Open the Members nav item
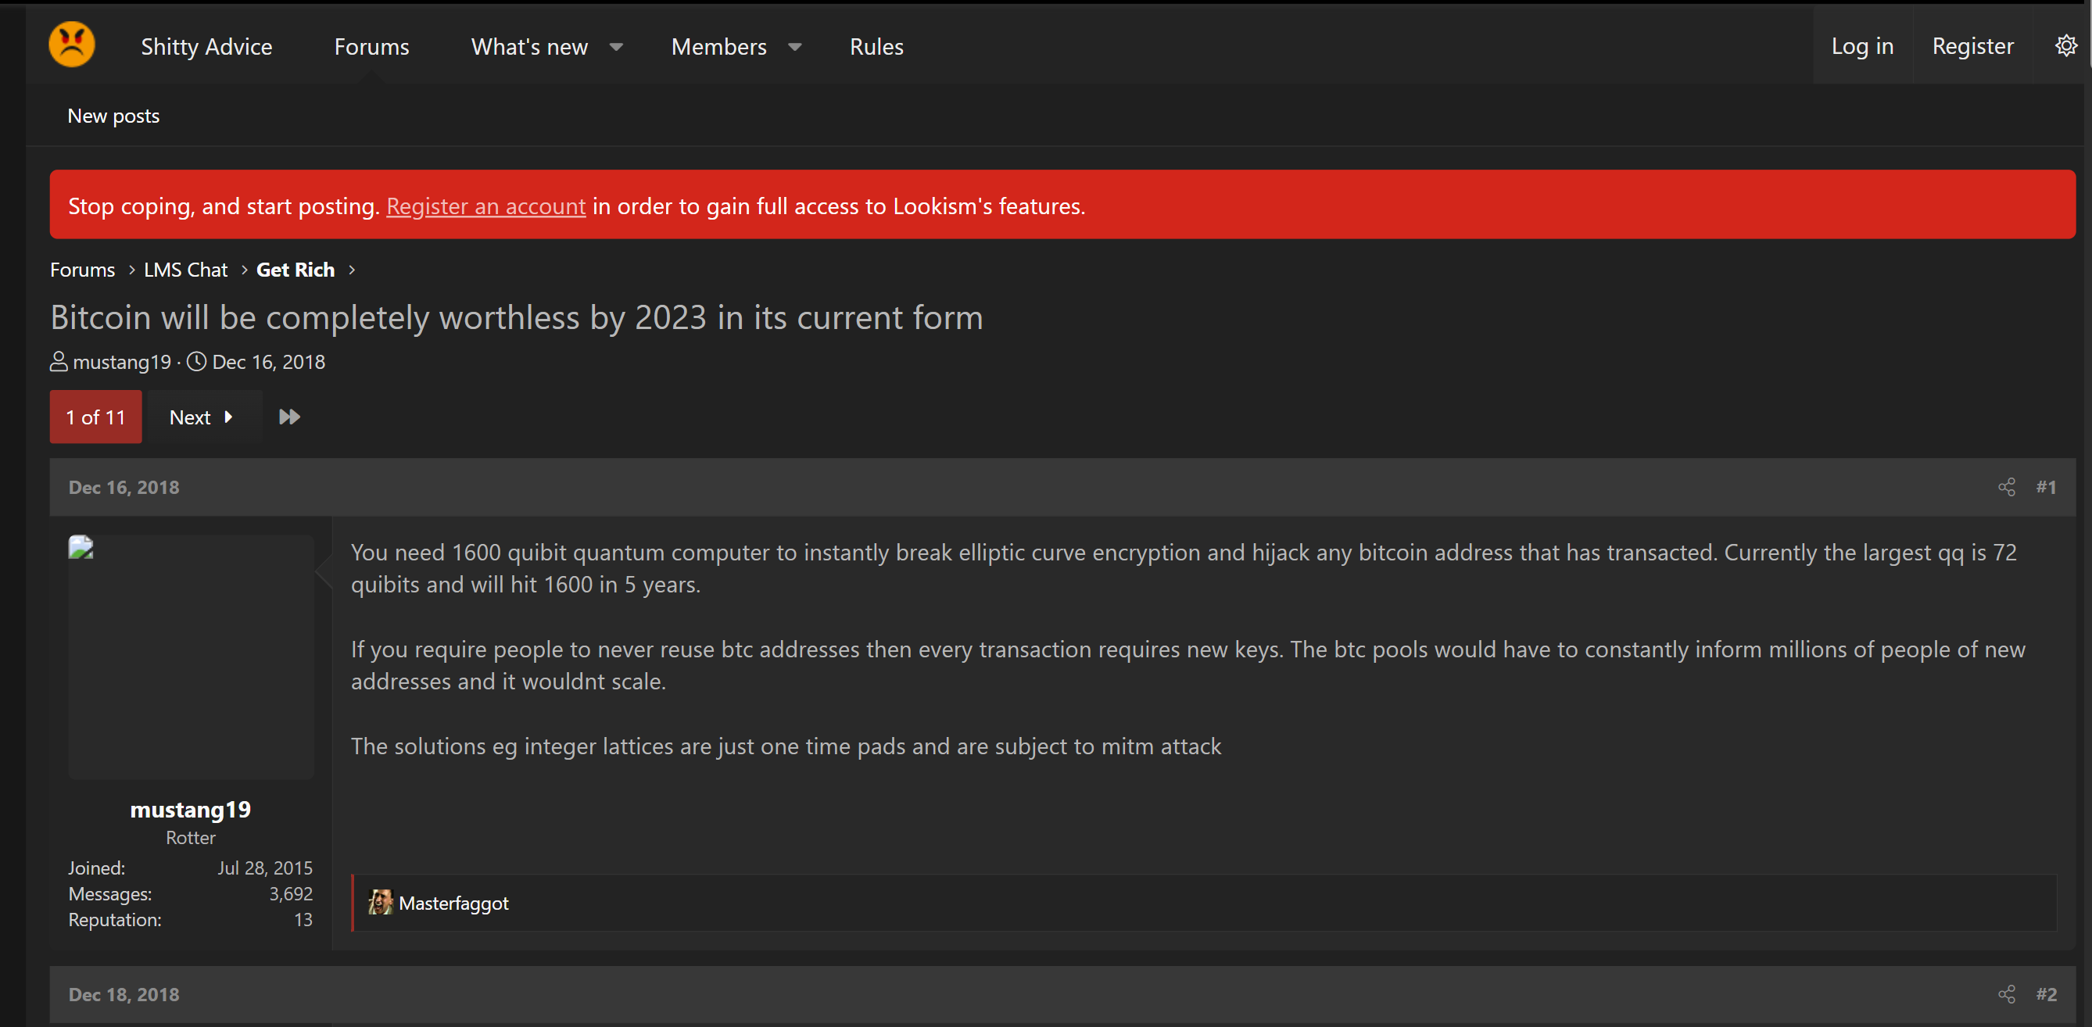This screenshot has height=1027, width=2092. point(718,47)
